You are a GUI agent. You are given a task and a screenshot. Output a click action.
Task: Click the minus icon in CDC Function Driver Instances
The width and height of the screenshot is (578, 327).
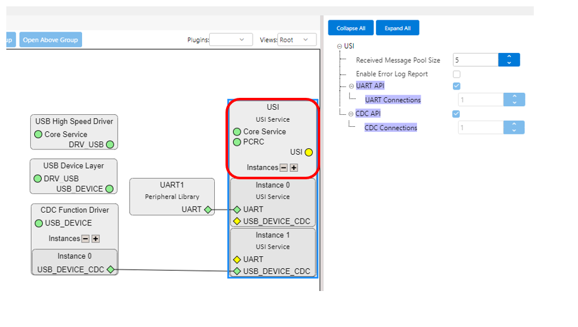(x=85, y=239)
